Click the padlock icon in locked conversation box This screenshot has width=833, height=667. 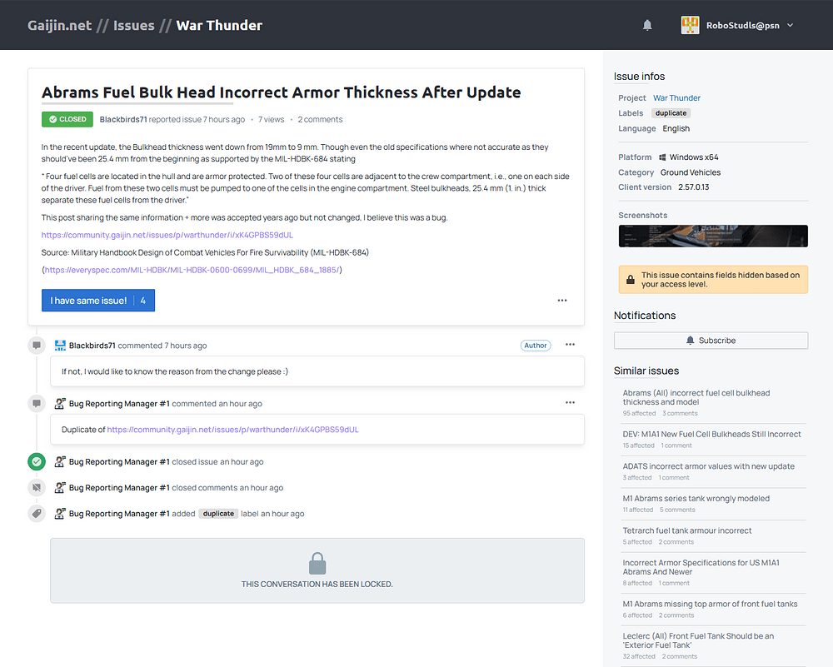(317, 564)
